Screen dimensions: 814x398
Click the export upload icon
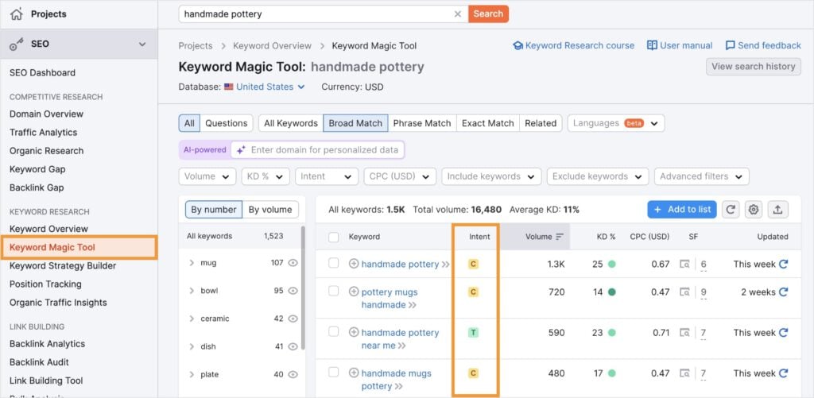[x=777, y=210]
